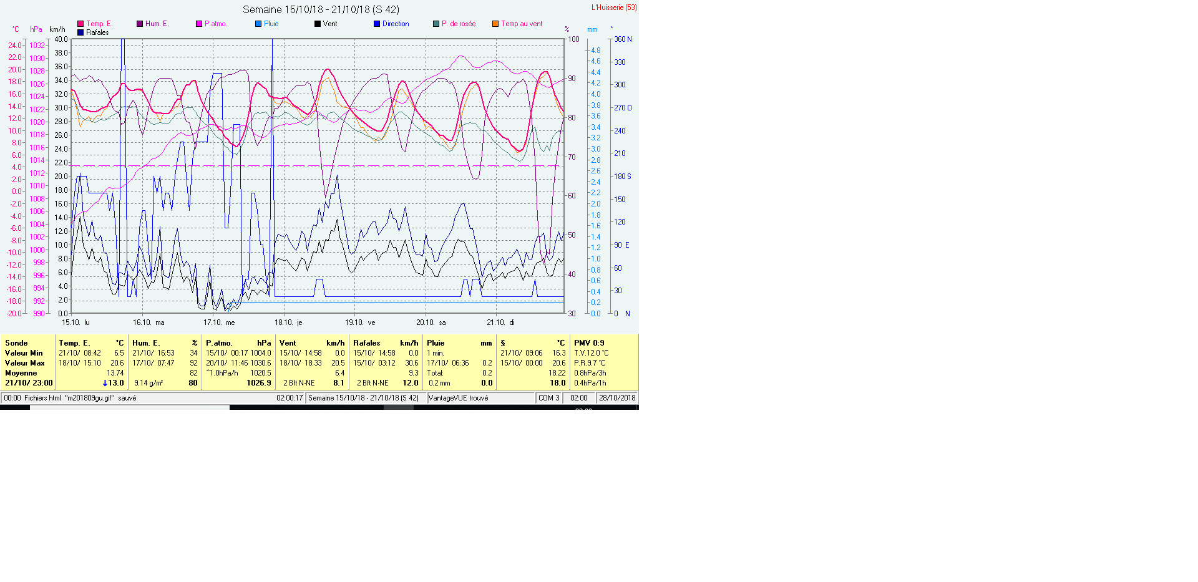Click the dark blue Rafales legend swatch
1198x582 pixels.
[80, 32]
